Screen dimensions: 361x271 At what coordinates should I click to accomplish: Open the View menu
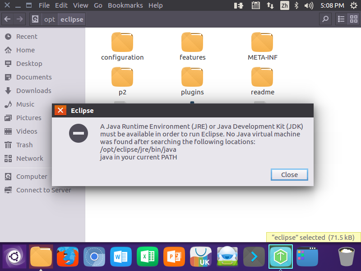[x=81, y=5]
